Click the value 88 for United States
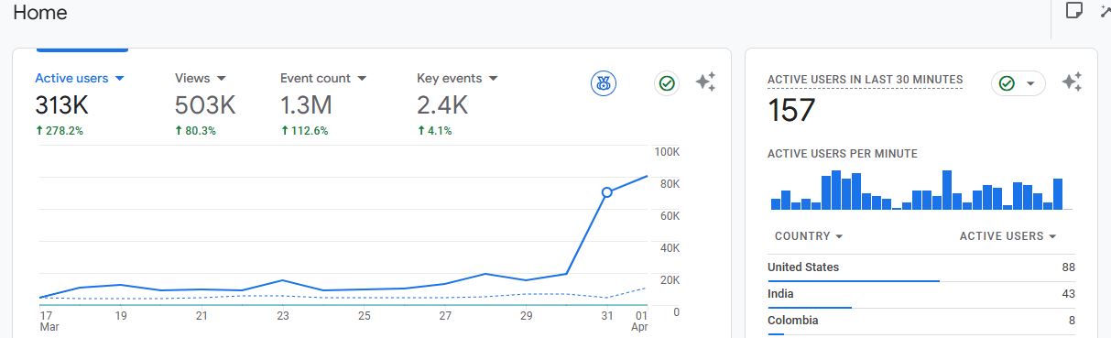This screenshot has width=1111, height=338. (1068, 267)
